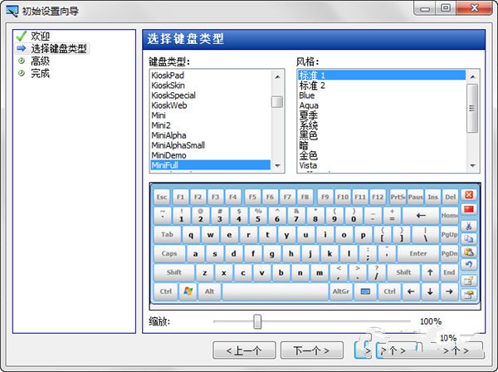Click the AltGr key on preview keyboard
The image size is (498, 372).
coord(341,291)
